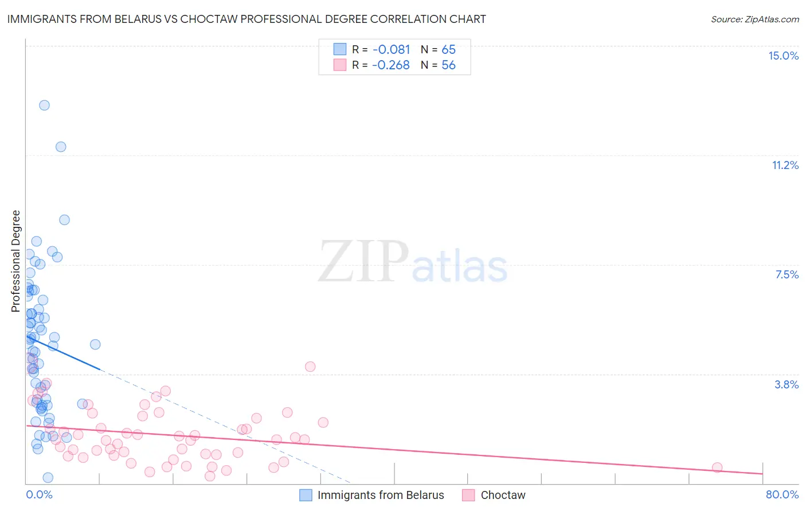Select the Choctaw legend label

coord(503,495)
